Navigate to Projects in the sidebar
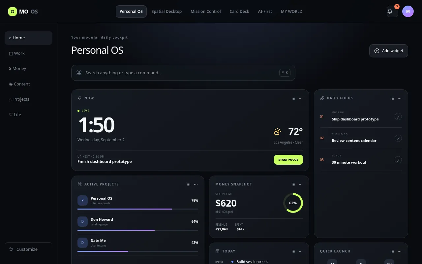The height and width of the screenshot is (264, 422). coord(28,99)
